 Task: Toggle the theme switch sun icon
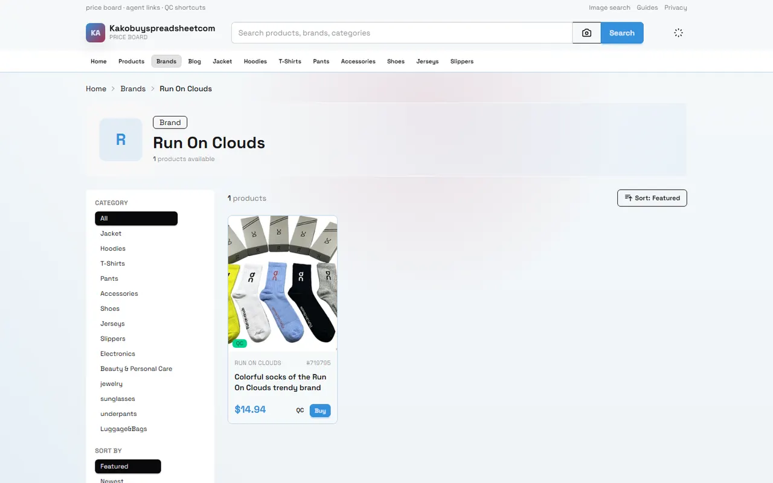pyautogui.click(x=678, y=33)
